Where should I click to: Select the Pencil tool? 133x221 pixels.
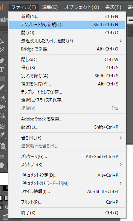click(2, 87)
